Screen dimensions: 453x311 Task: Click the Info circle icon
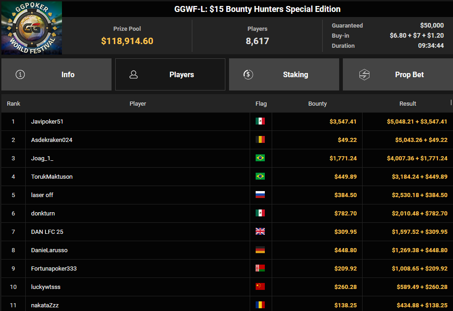20,74
